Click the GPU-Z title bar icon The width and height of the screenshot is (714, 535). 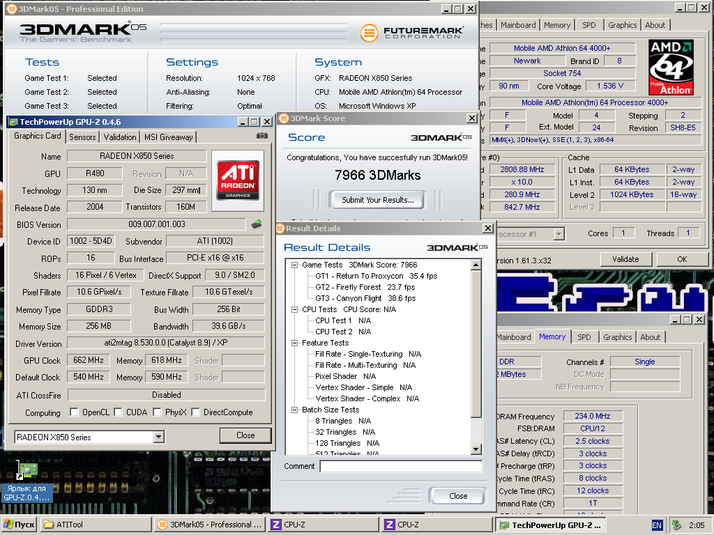(14, 122)
